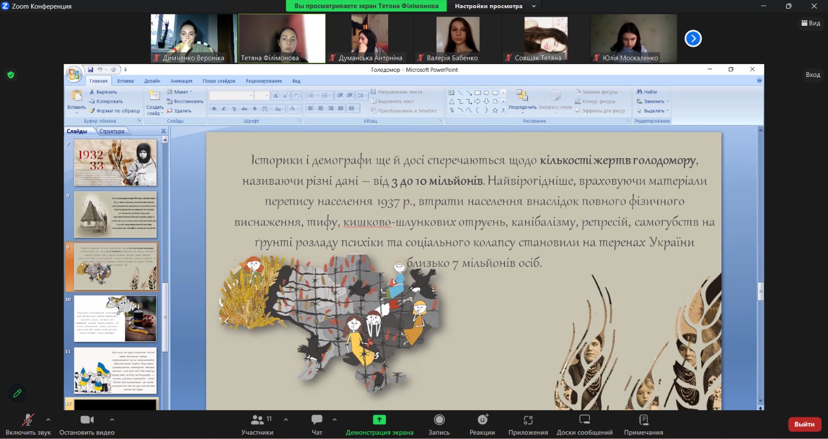The width and height of the screenshot is (828, 439).
Task: Open view settings dropdown (Настройки просмотра)
Action: click(495, 6)
